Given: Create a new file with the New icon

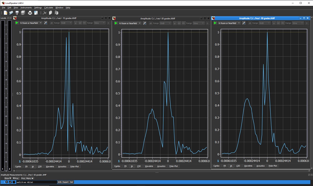Looking at the screenshot, I should pyautogui.click(x=6, y=13).
